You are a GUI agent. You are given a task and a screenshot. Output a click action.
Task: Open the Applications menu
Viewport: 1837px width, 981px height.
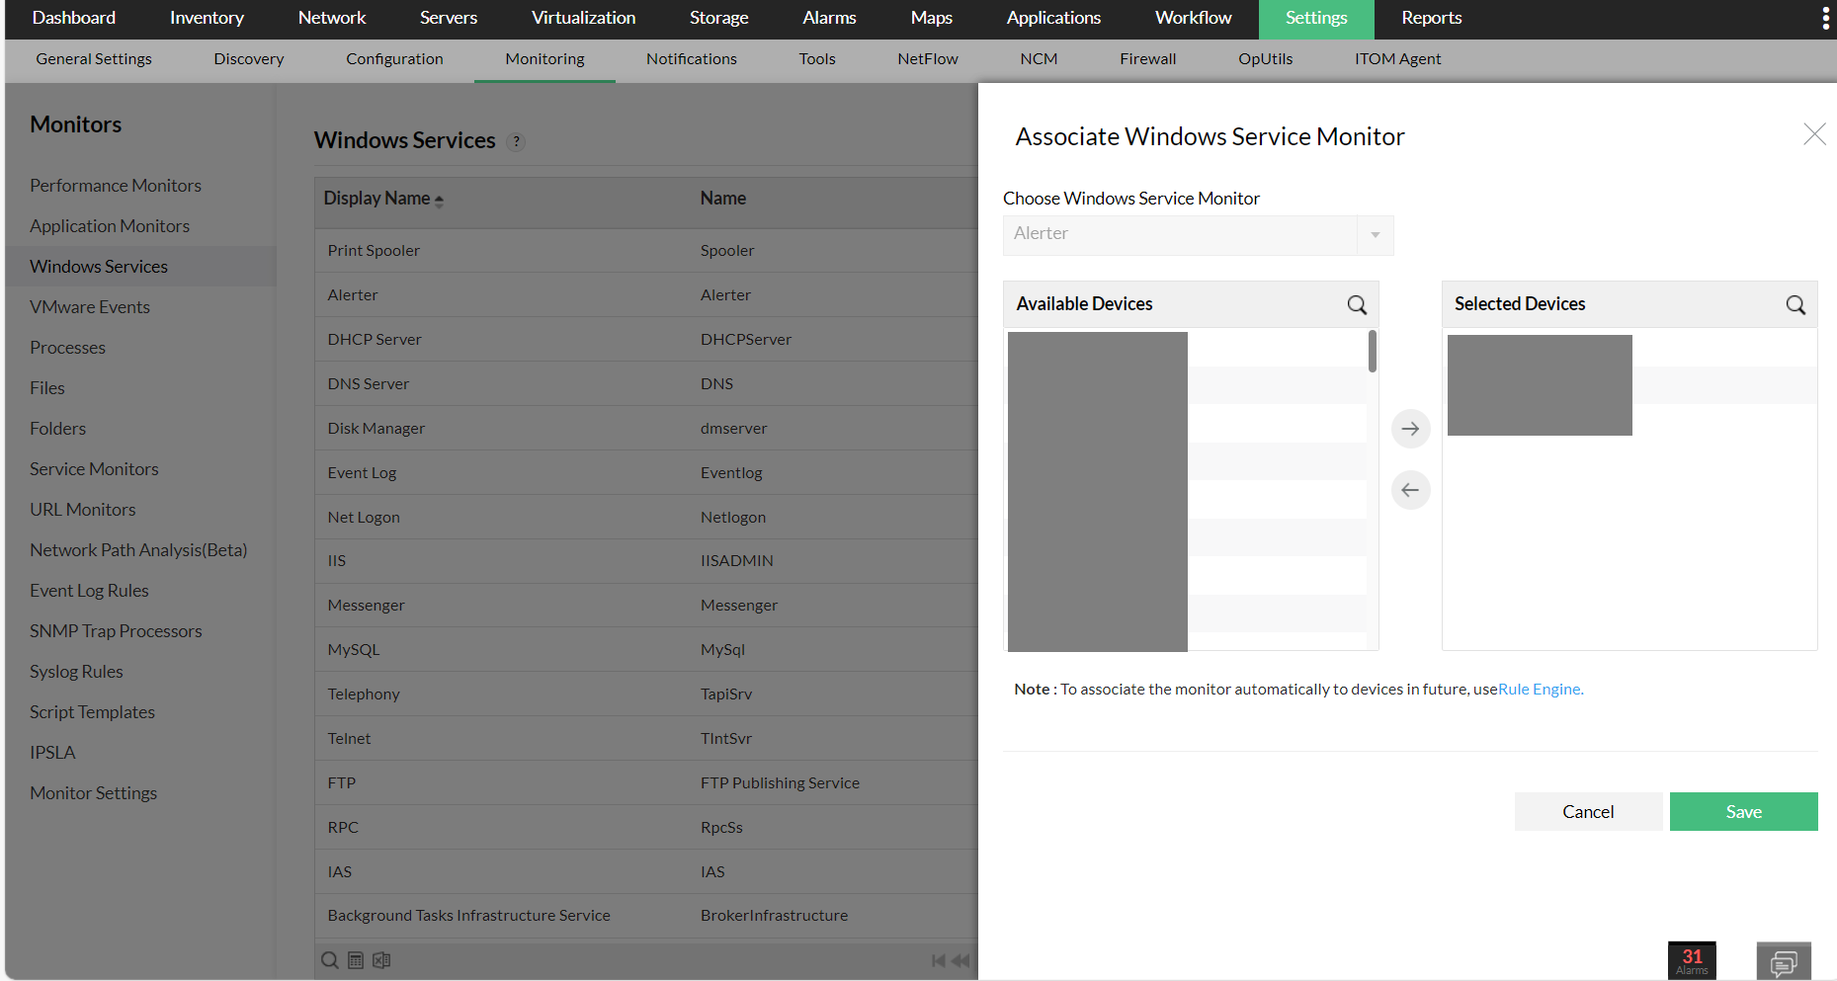1052,18
